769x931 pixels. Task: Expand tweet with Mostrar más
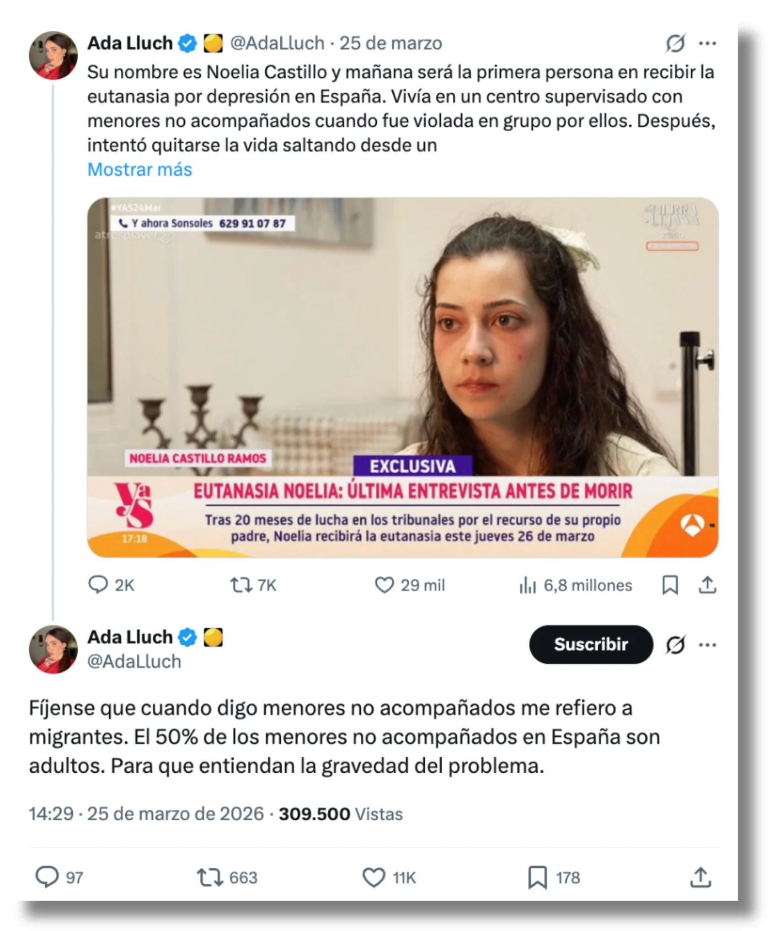click(x=140, y=169)
